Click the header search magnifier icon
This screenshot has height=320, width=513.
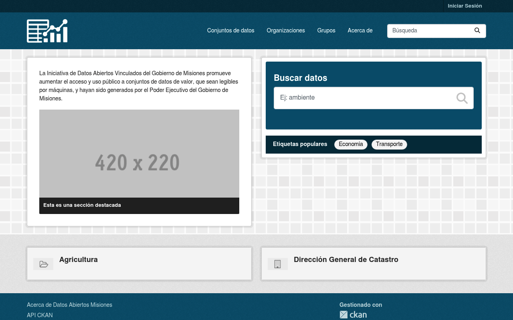[x=477, y=30]
